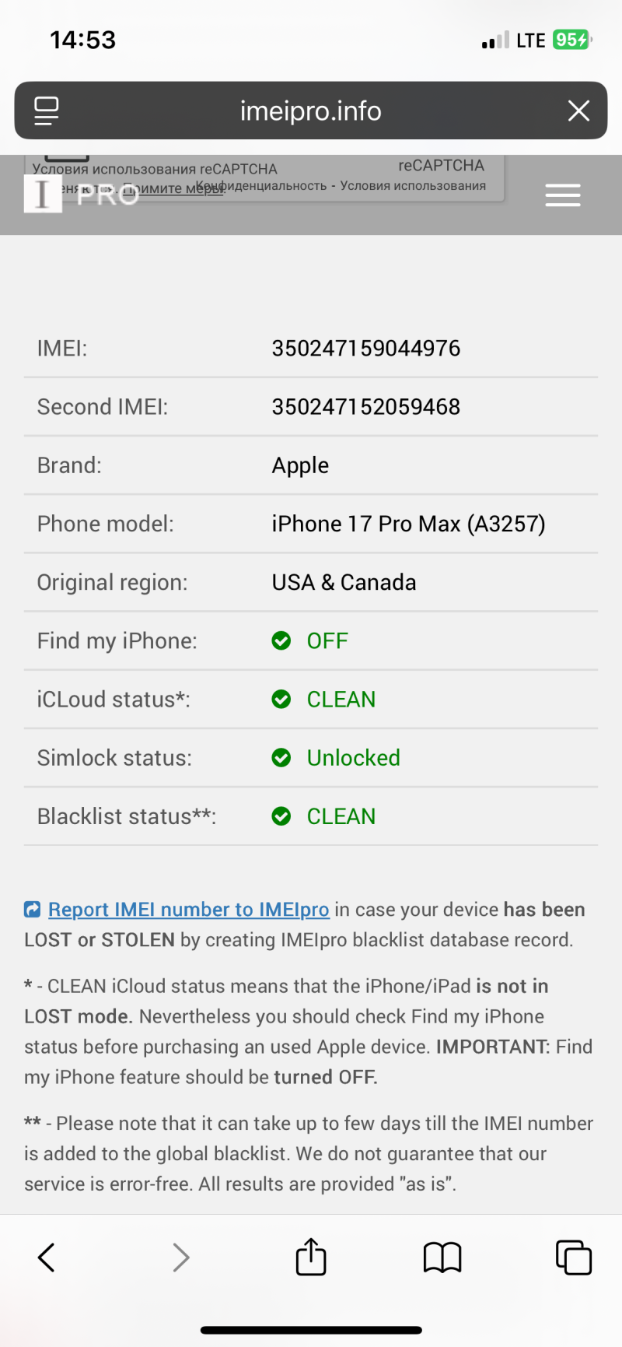
Task: Tap the reCAPTCHA terms of use link
Action: tap(412, 185)
